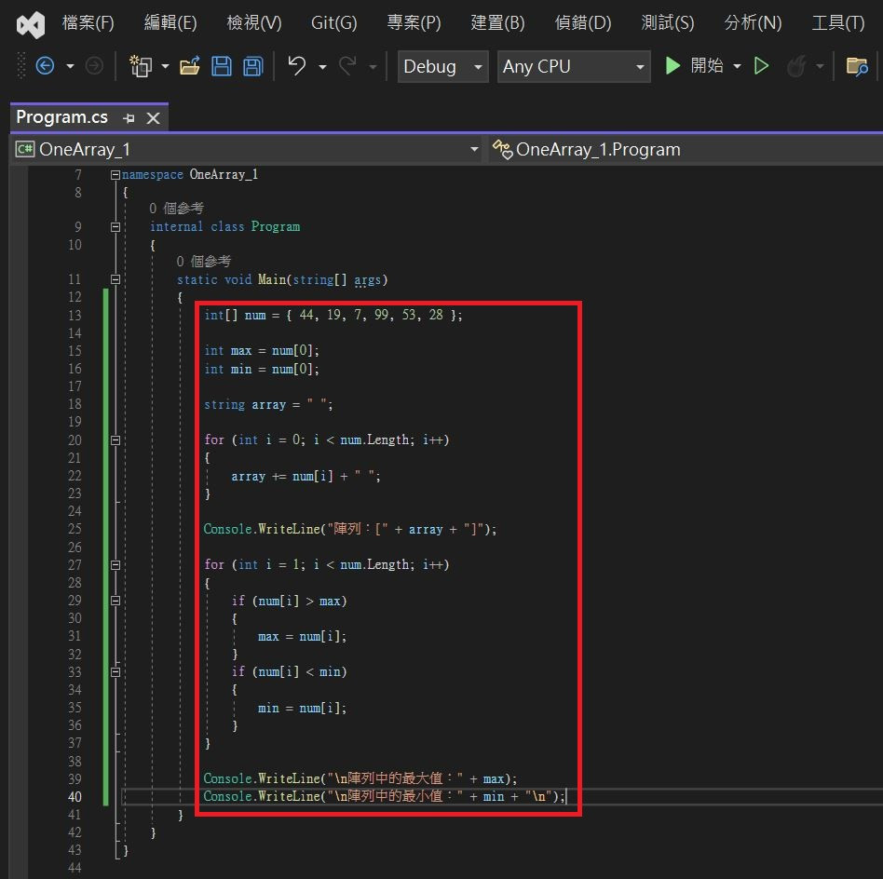
Task: Open the 檢視(V) menu
Action: pos(253,23)
